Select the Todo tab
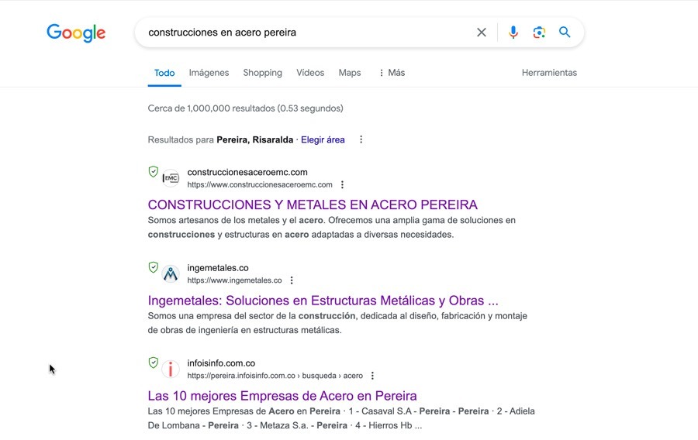The image size is (698, 440). click(164, 73)
